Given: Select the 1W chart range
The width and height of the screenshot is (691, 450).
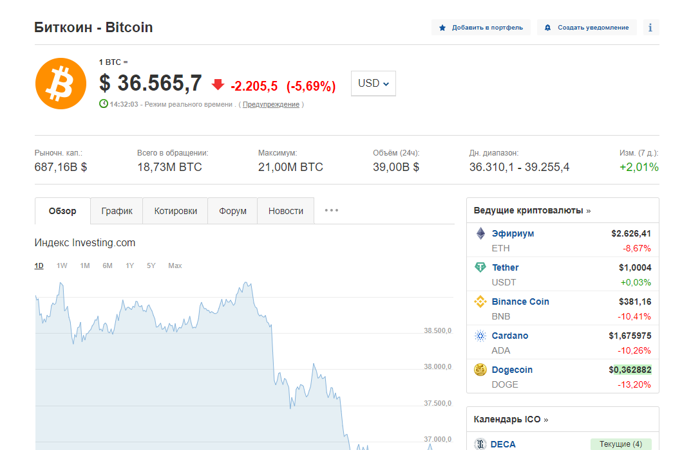Looking at the screenshot, I should [62, 265].
